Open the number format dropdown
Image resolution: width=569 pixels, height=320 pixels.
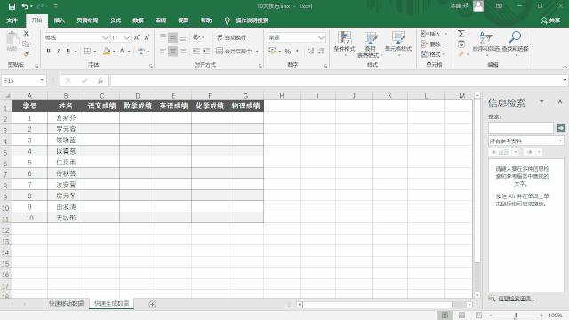click(321, 37)
